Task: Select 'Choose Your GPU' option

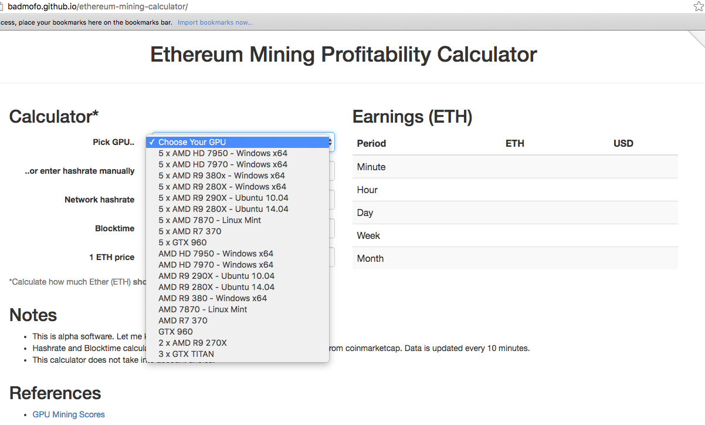Action: point(238,142)
